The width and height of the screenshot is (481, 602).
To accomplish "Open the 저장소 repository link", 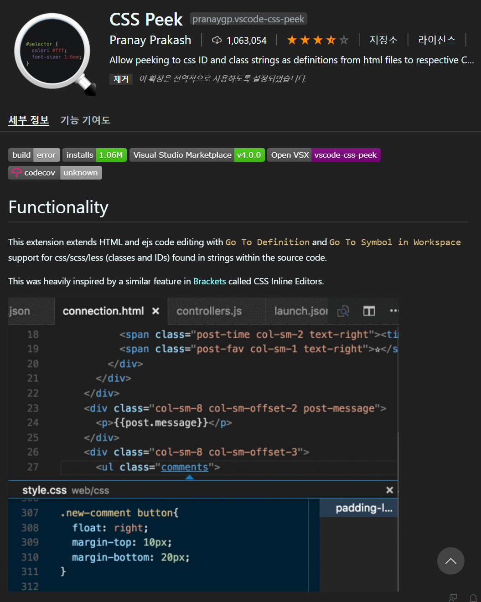I will coord(383,40).
